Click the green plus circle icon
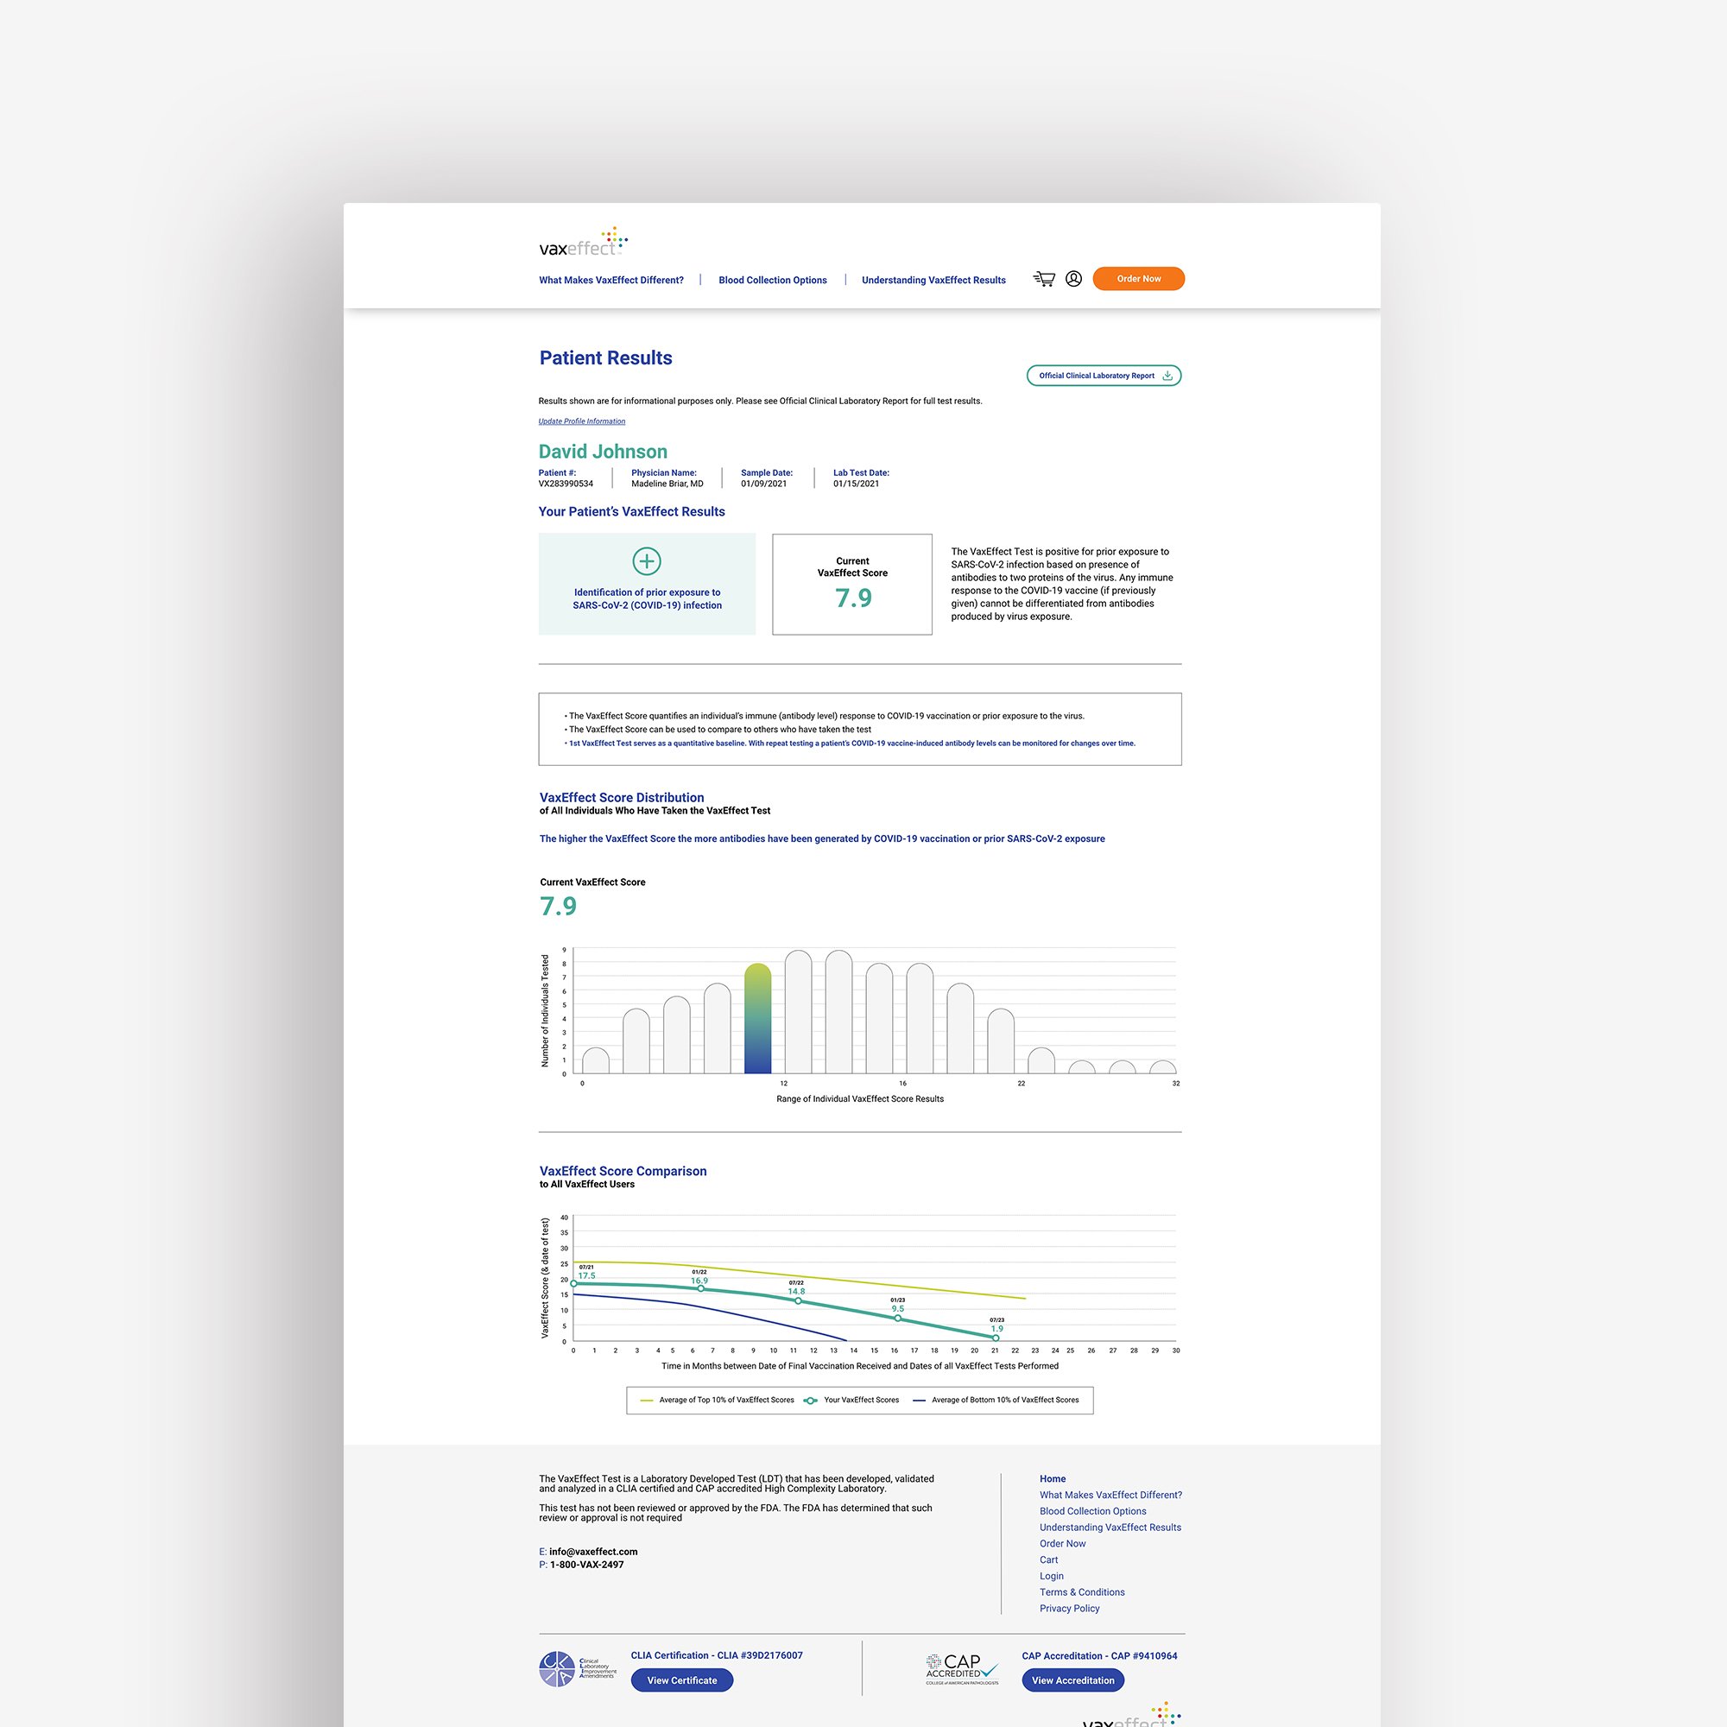 [646, 561]
